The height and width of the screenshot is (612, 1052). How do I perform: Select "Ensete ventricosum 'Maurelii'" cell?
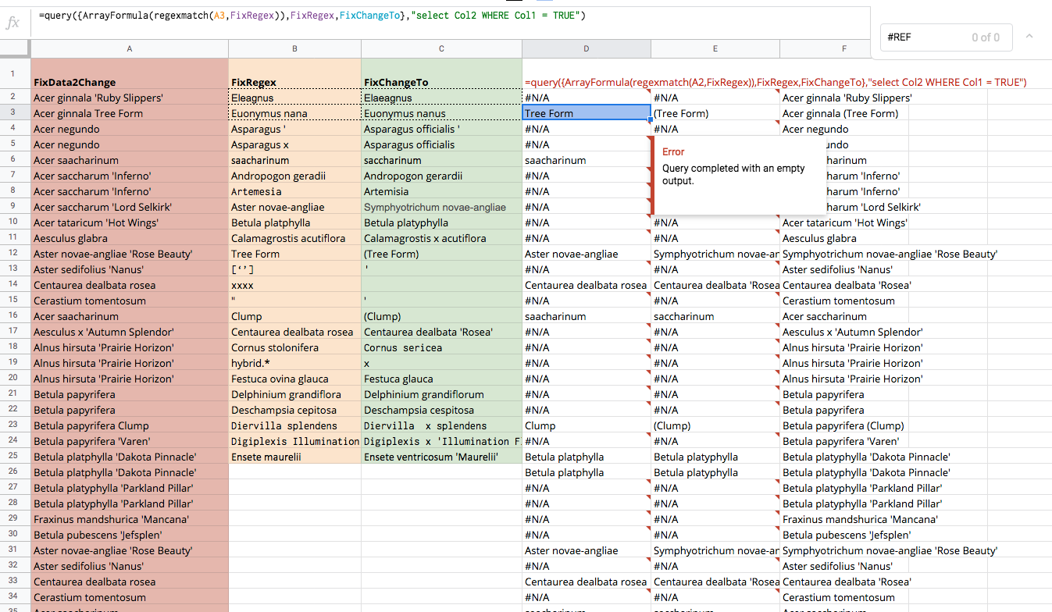pyautogui.click(x=441, y=457)
